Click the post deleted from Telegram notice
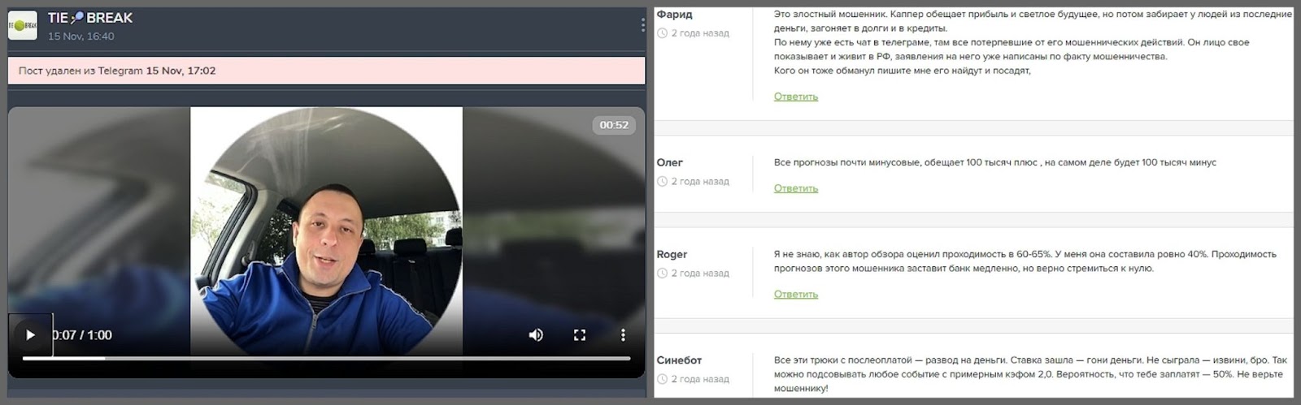 (x=326, y=71)
